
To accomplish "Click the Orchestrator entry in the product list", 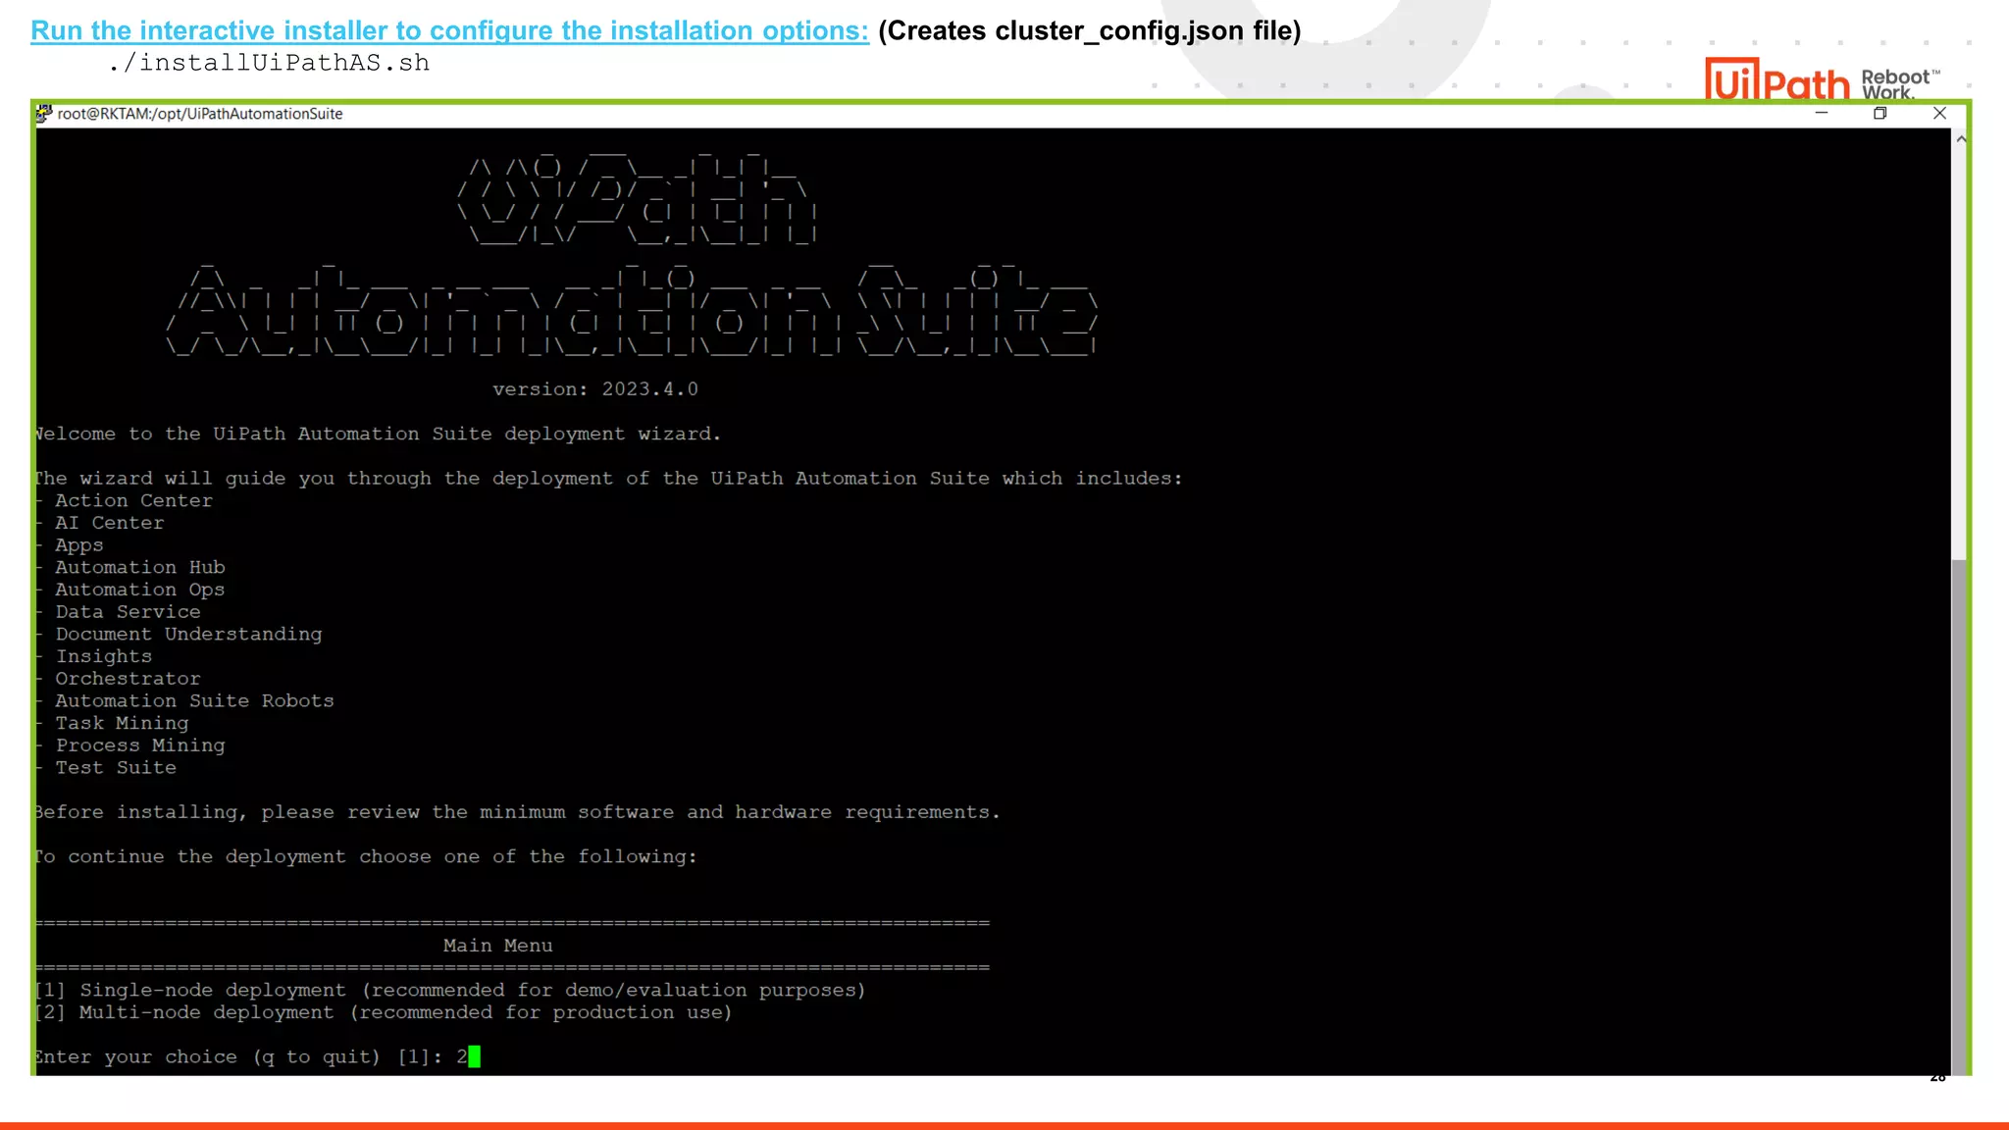I will point(128,679).
